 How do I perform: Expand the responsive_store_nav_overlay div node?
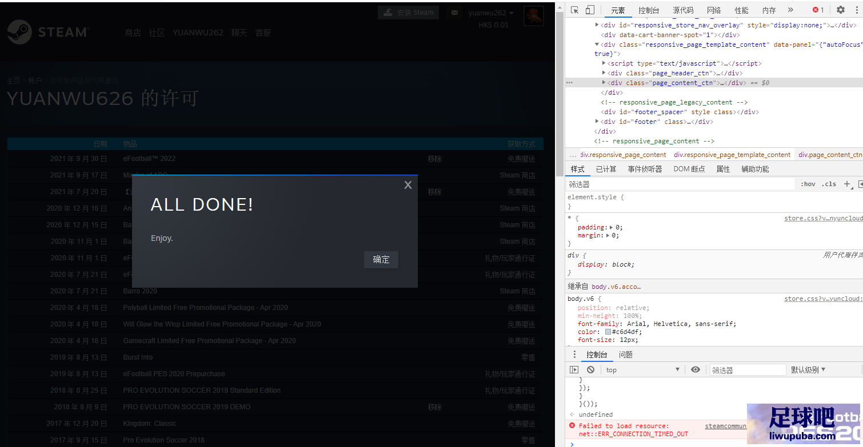tap(597, 25)
